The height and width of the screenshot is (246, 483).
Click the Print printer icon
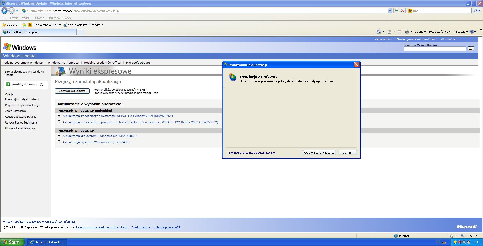406,32
